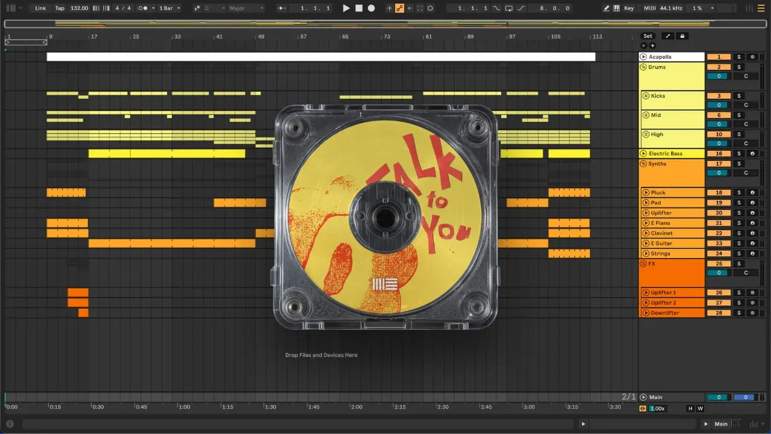Toggle the Computer MIDI Keyboard icon

click(x=616, y=8)
